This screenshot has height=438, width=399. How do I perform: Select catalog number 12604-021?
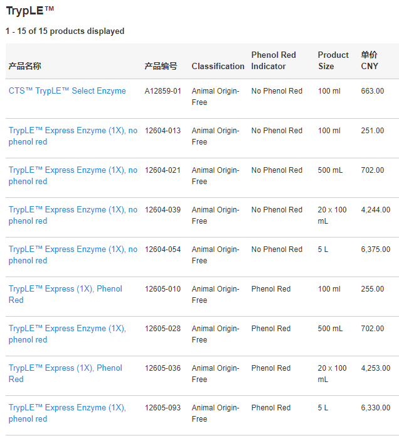pos(162,170)
